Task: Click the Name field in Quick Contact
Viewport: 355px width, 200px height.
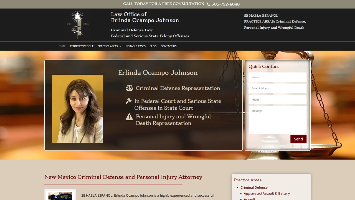Action: [278, 77]
